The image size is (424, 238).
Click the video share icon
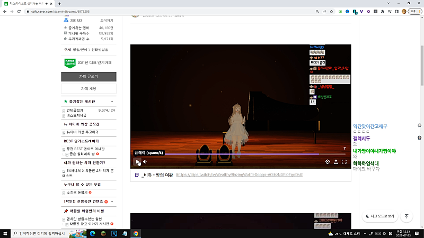335,162
